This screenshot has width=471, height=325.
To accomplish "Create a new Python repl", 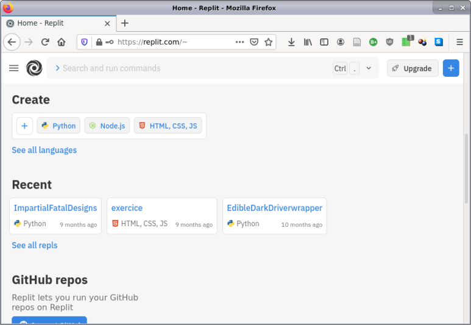I will pos(58,126).
